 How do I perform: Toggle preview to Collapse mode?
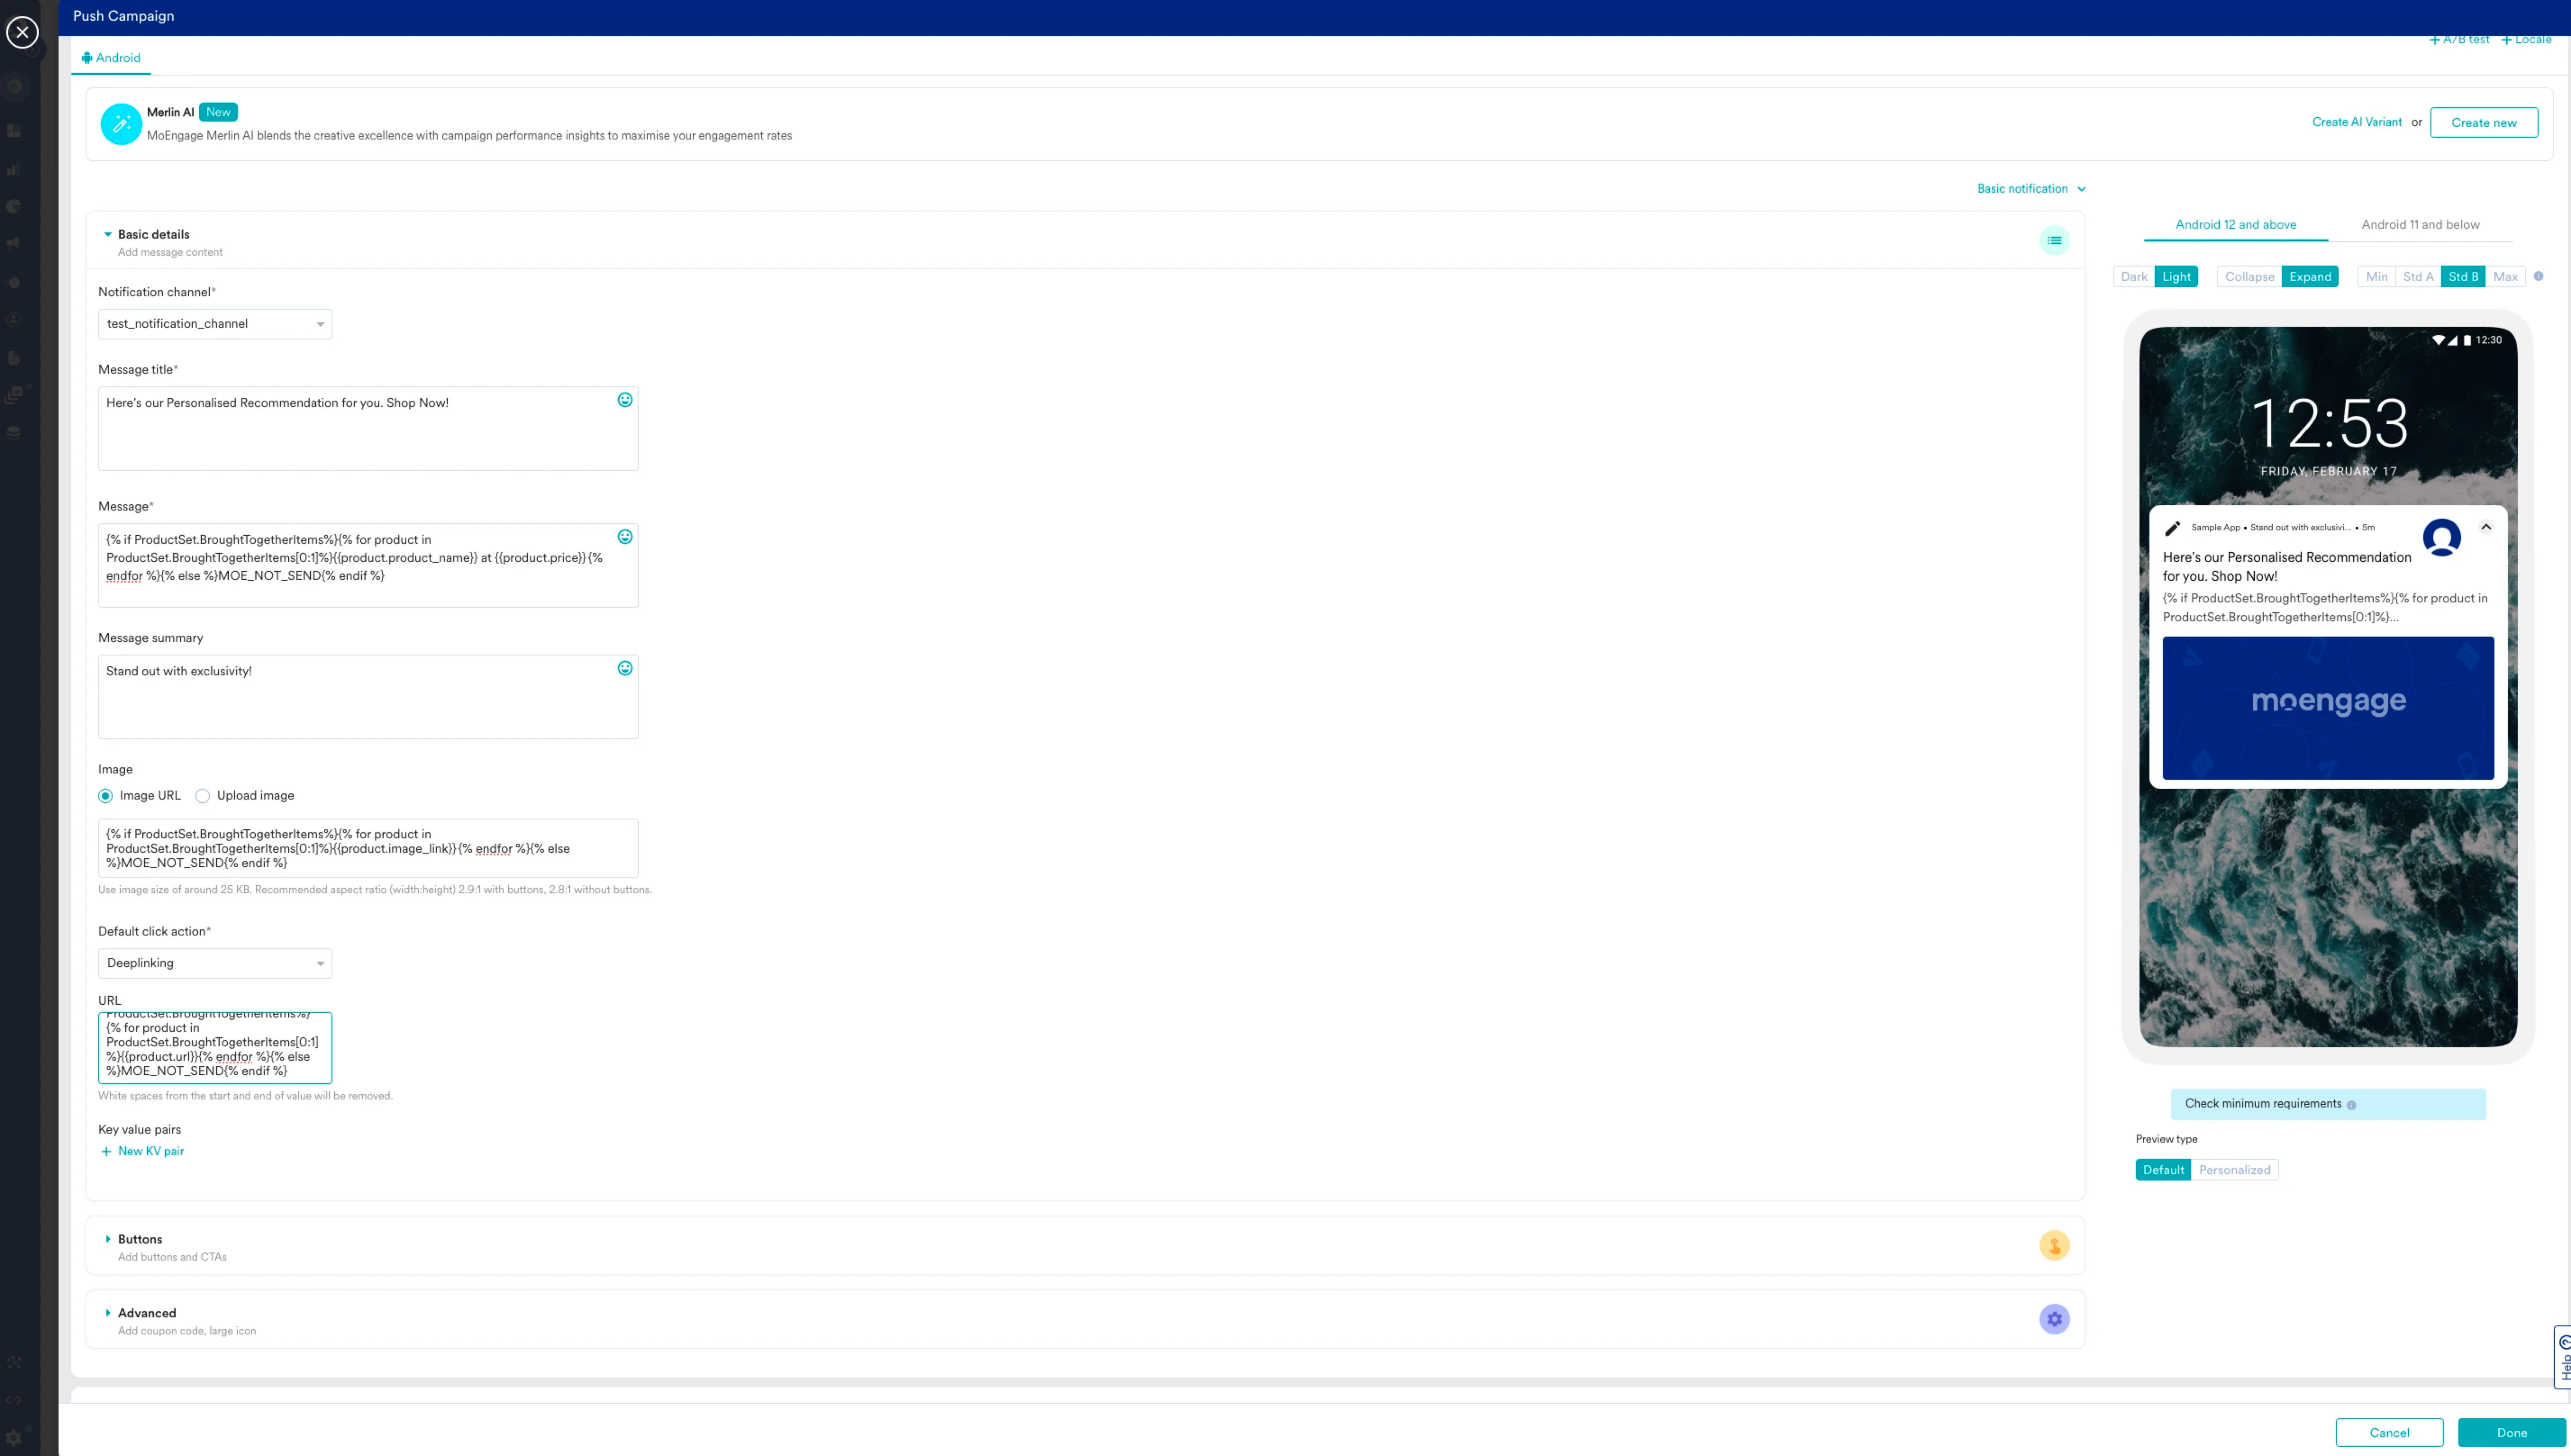pyautogui.click(x=2249, y=277)
